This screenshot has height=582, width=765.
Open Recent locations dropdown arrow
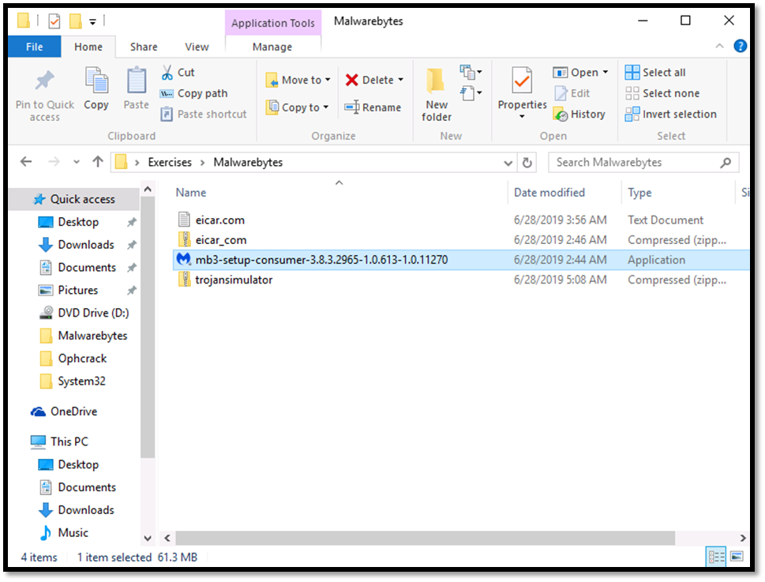76,162
